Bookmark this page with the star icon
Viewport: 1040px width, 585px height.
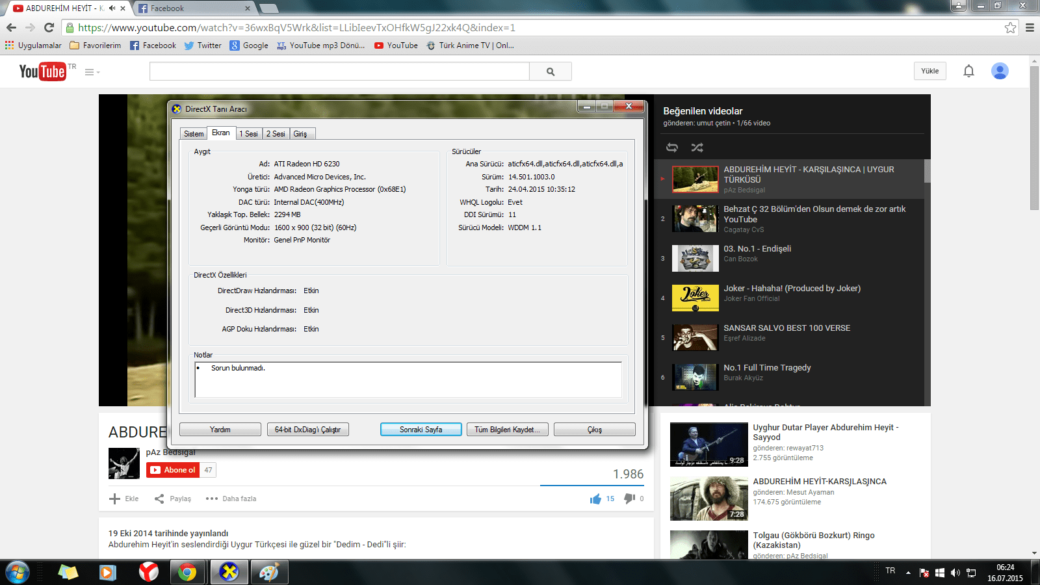(x=1010, y=27)
